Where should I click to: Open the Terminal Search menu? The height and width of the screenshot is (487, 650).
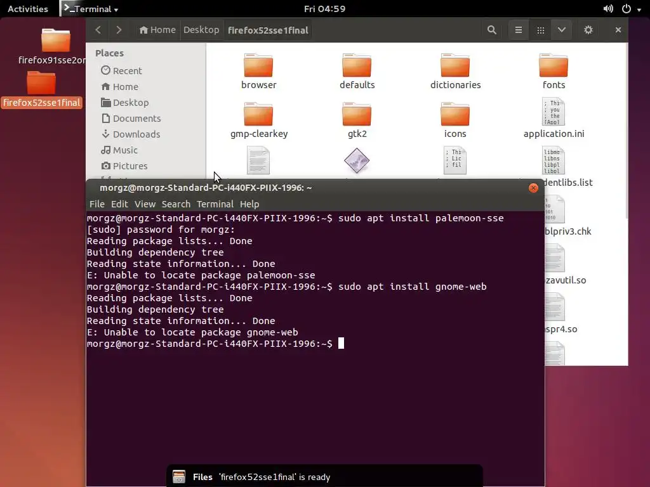click(176, 204)
